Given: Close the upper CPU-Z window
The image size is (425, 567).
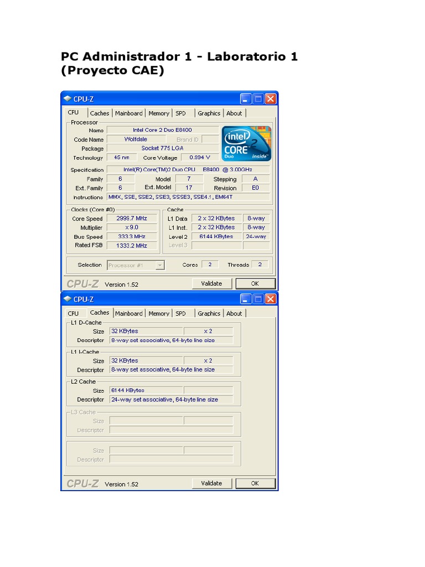Looking at the screenshot, I should pyautogui.click(x=271, y=99).
